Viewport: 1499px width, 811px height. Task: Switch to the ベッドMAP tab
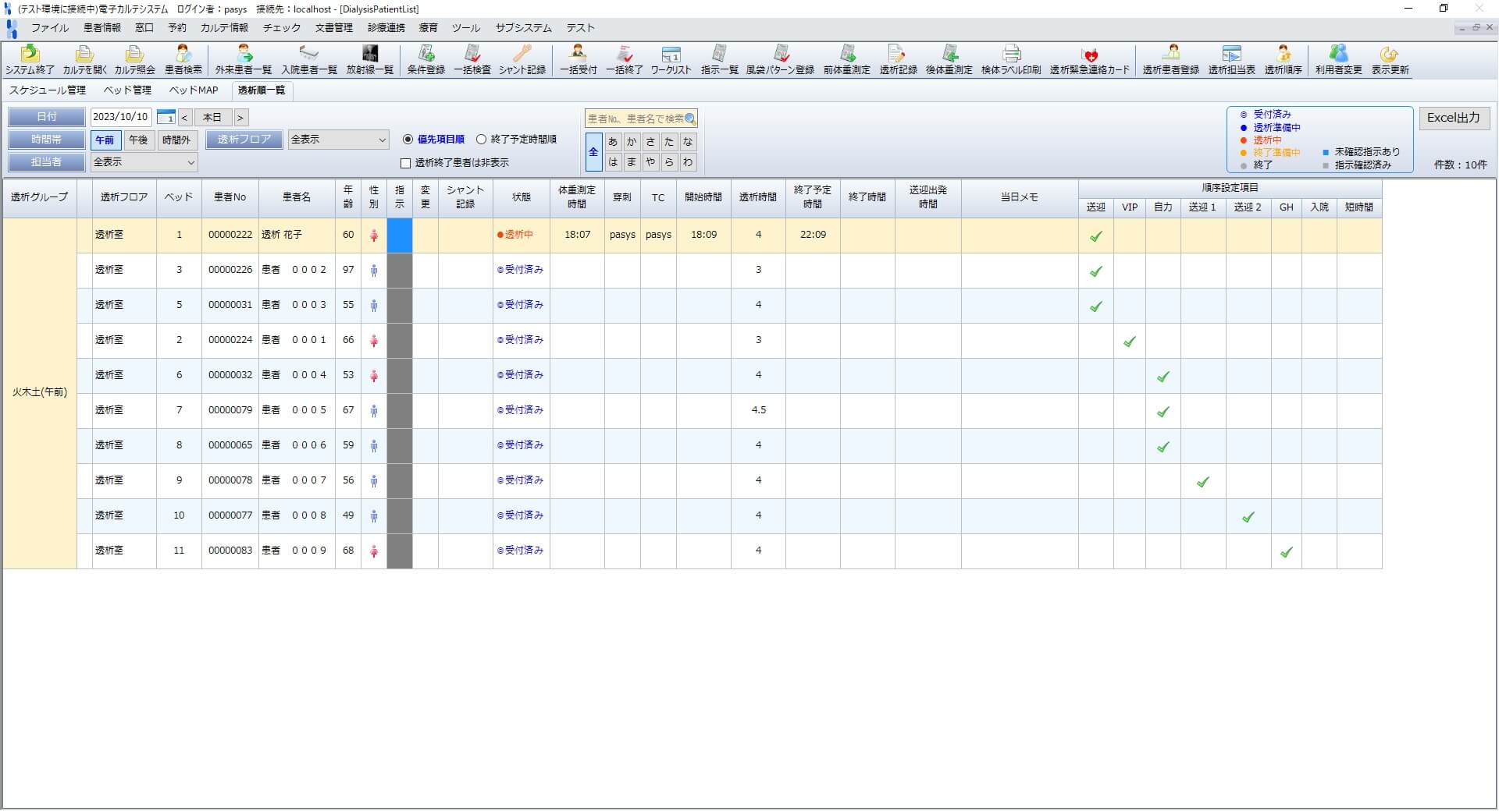click(194, 90)
